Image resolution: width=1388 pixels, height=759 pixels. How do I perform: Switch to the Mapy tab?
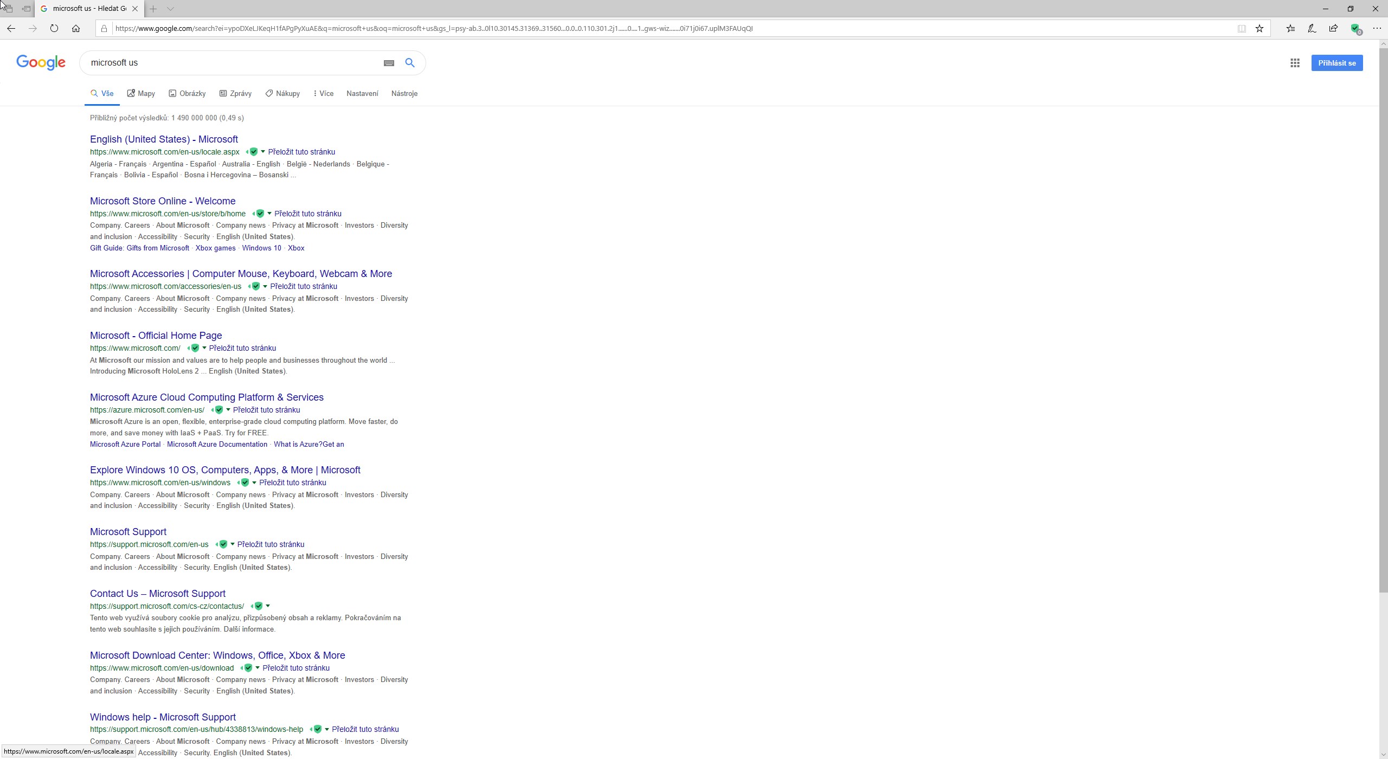(141, 93)
